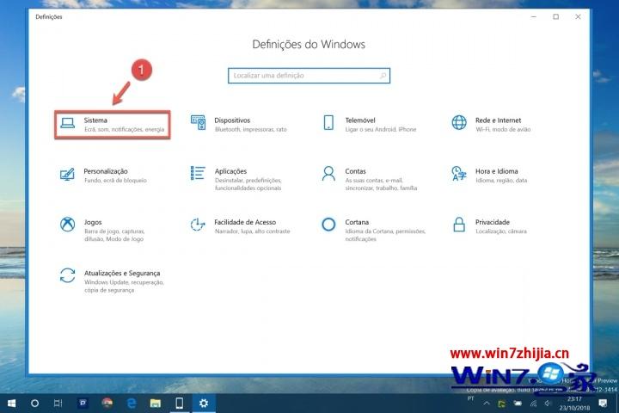The width and height of the screenshot is (619, 413).
Task: Click 'Idioma, região, data' description
Action: [501, 180]
